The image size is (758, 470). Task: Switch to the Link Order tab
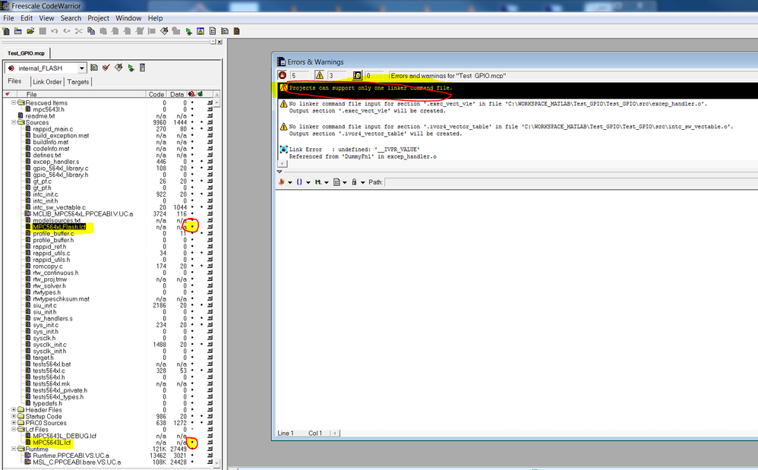(47, 82)
